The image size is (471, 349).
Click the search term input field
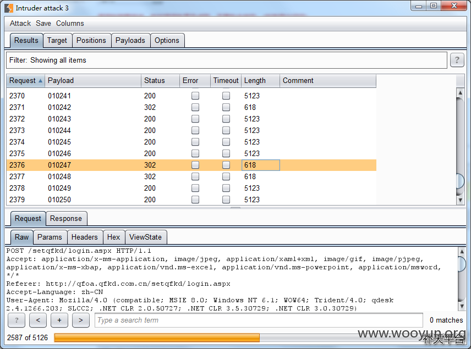[x=259, y=320]
